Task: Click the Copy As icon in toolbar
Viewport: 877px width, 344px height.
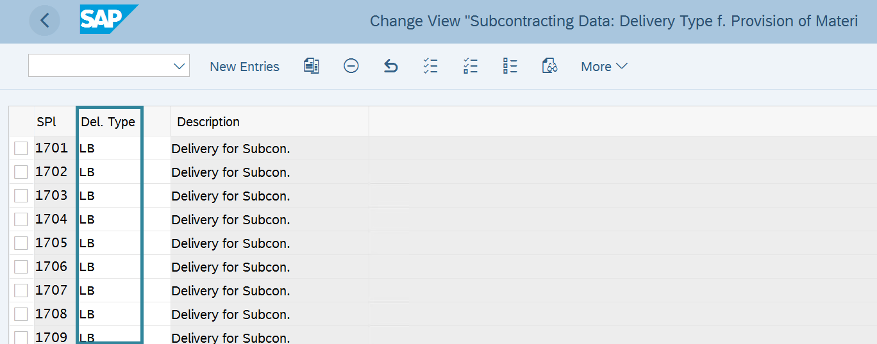Action: pos(312,66)
